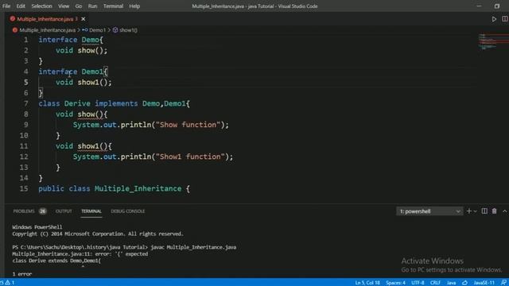Open the Selection menu
The width and height of the screenshot is (509, 286).
point(41,6)
